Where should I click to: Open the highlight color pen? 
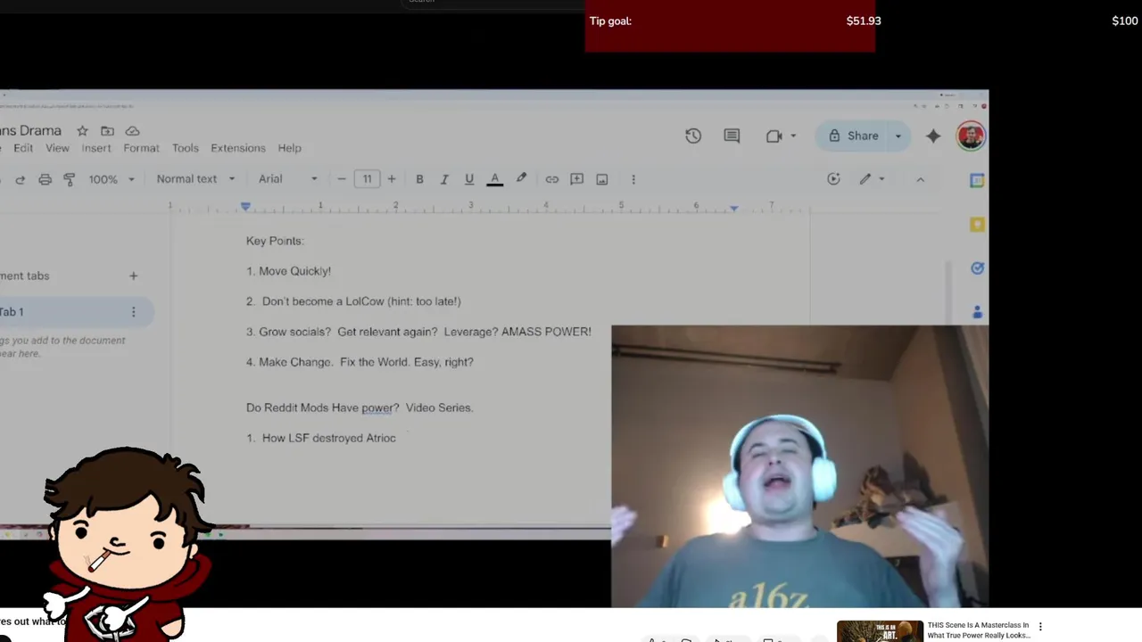[521, 179]
